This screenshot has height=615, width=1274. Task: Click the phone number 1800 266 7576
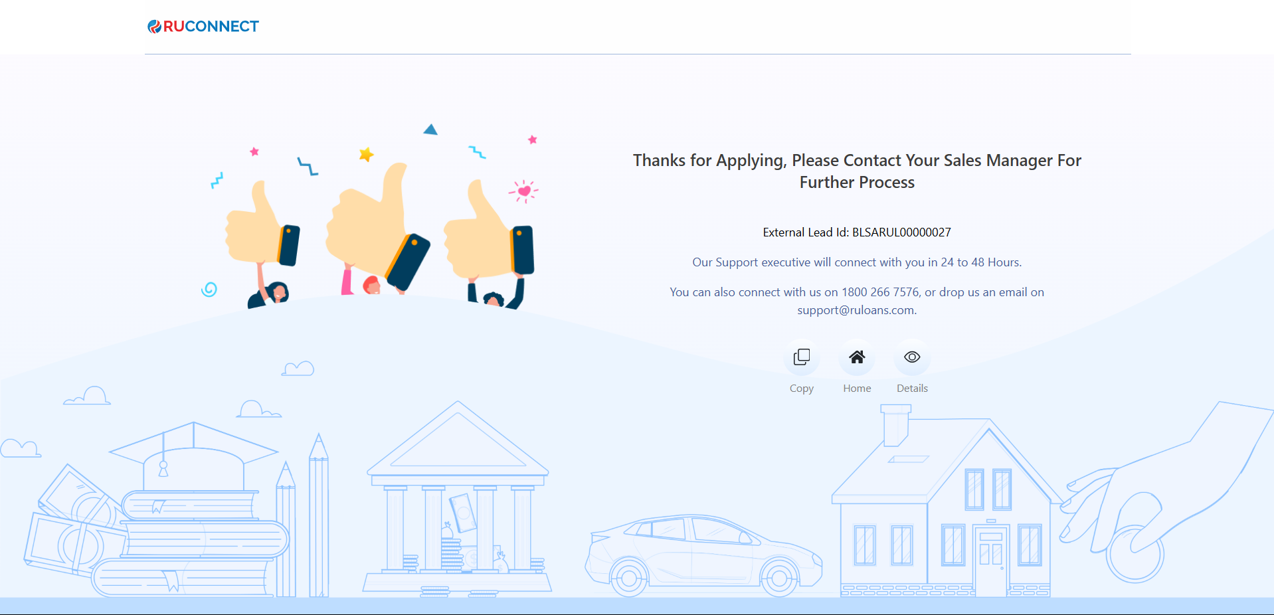point(880,292)
